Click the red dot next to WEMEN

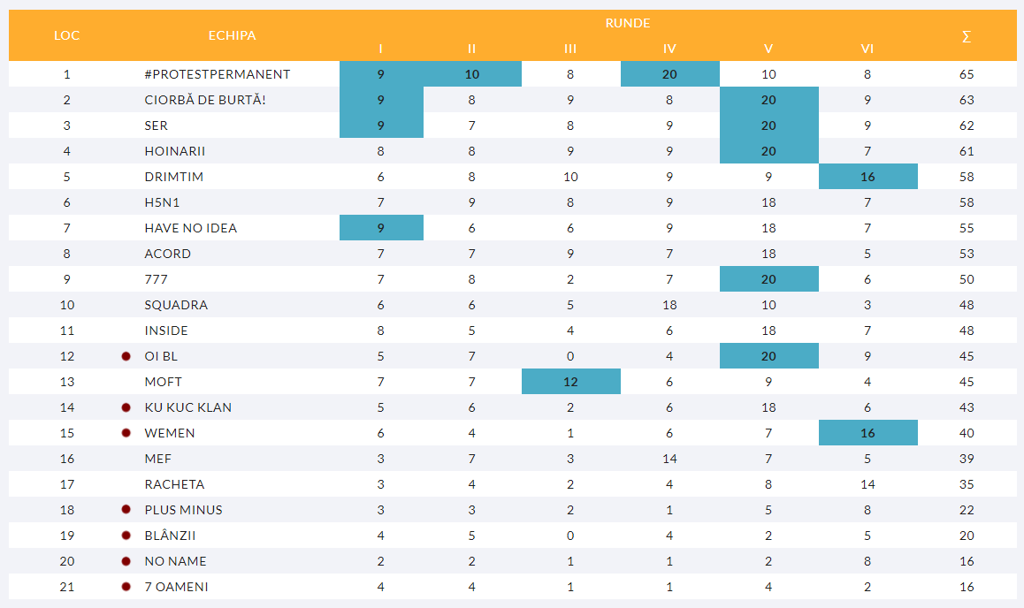coord(126,433)
